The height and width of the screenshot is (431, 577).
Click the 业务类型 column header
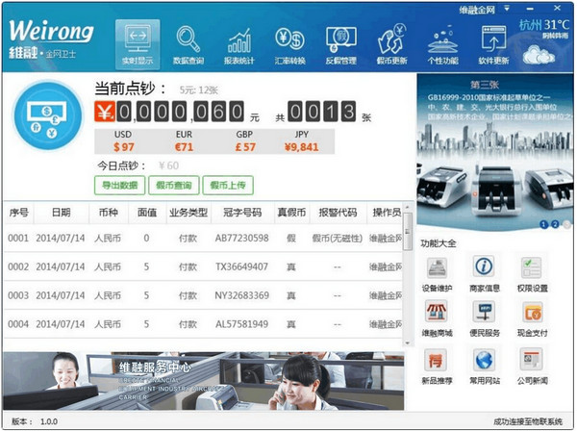pyautogui.click(x=188, y=213)
